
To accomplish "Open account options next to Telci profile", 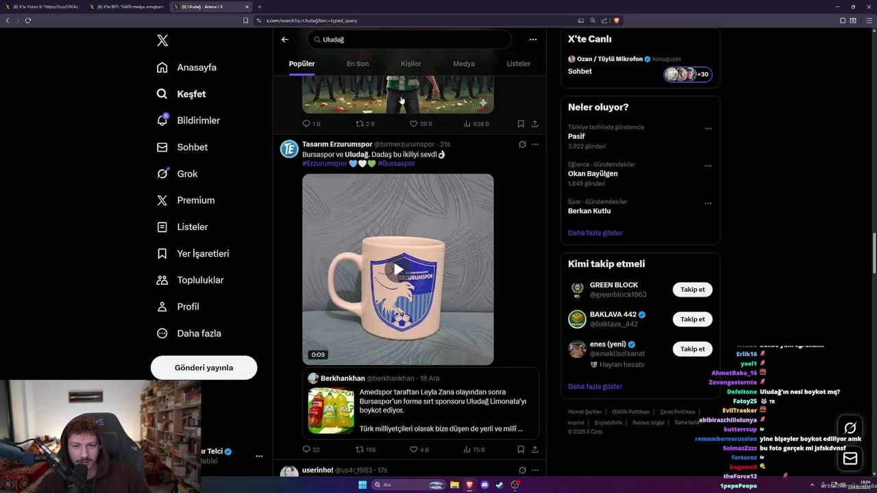I will click(259, 456).
